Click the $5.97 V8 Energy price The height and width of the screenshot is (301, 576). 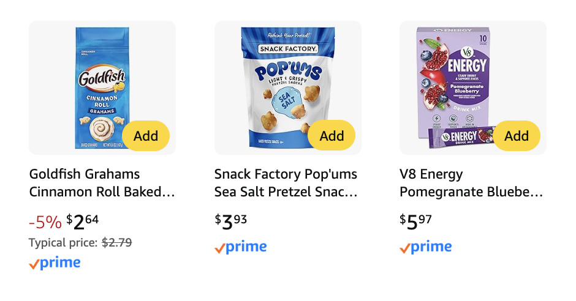pyautogui.click(x=416, y=221)
